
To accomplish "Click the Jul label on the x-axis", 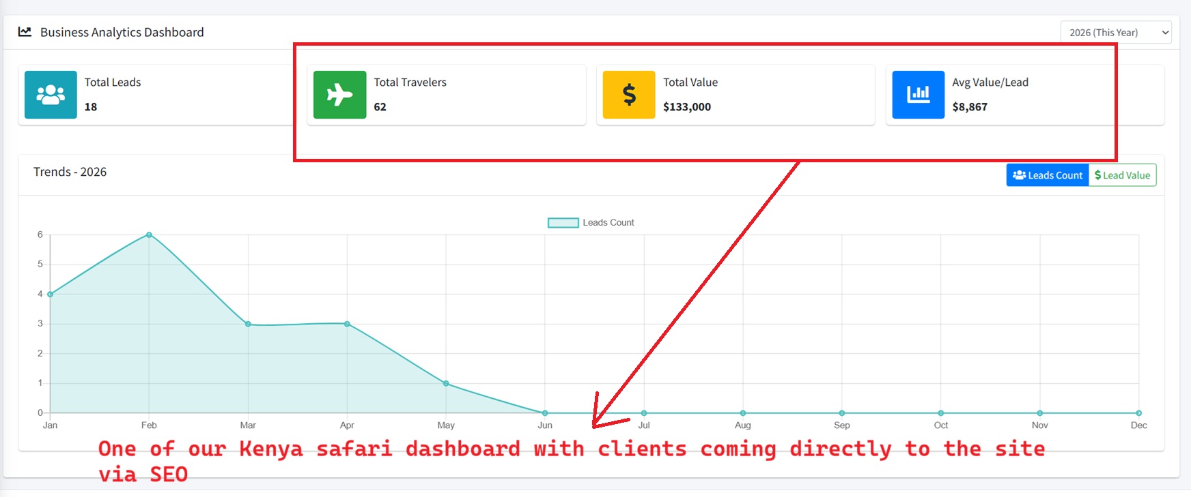I will 644,425.
